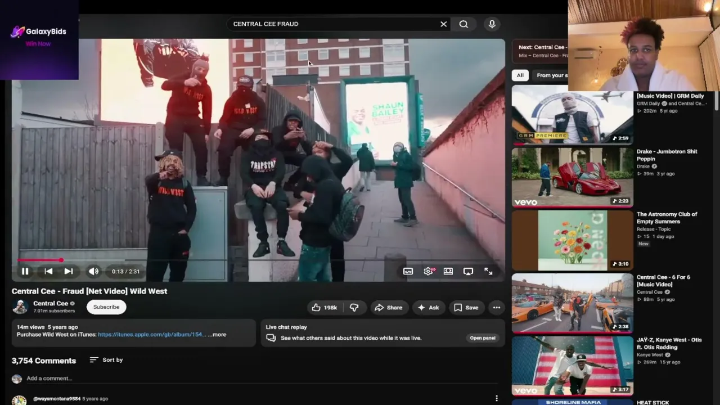
Task: Skip to the previous video
Action: (48, 271)
